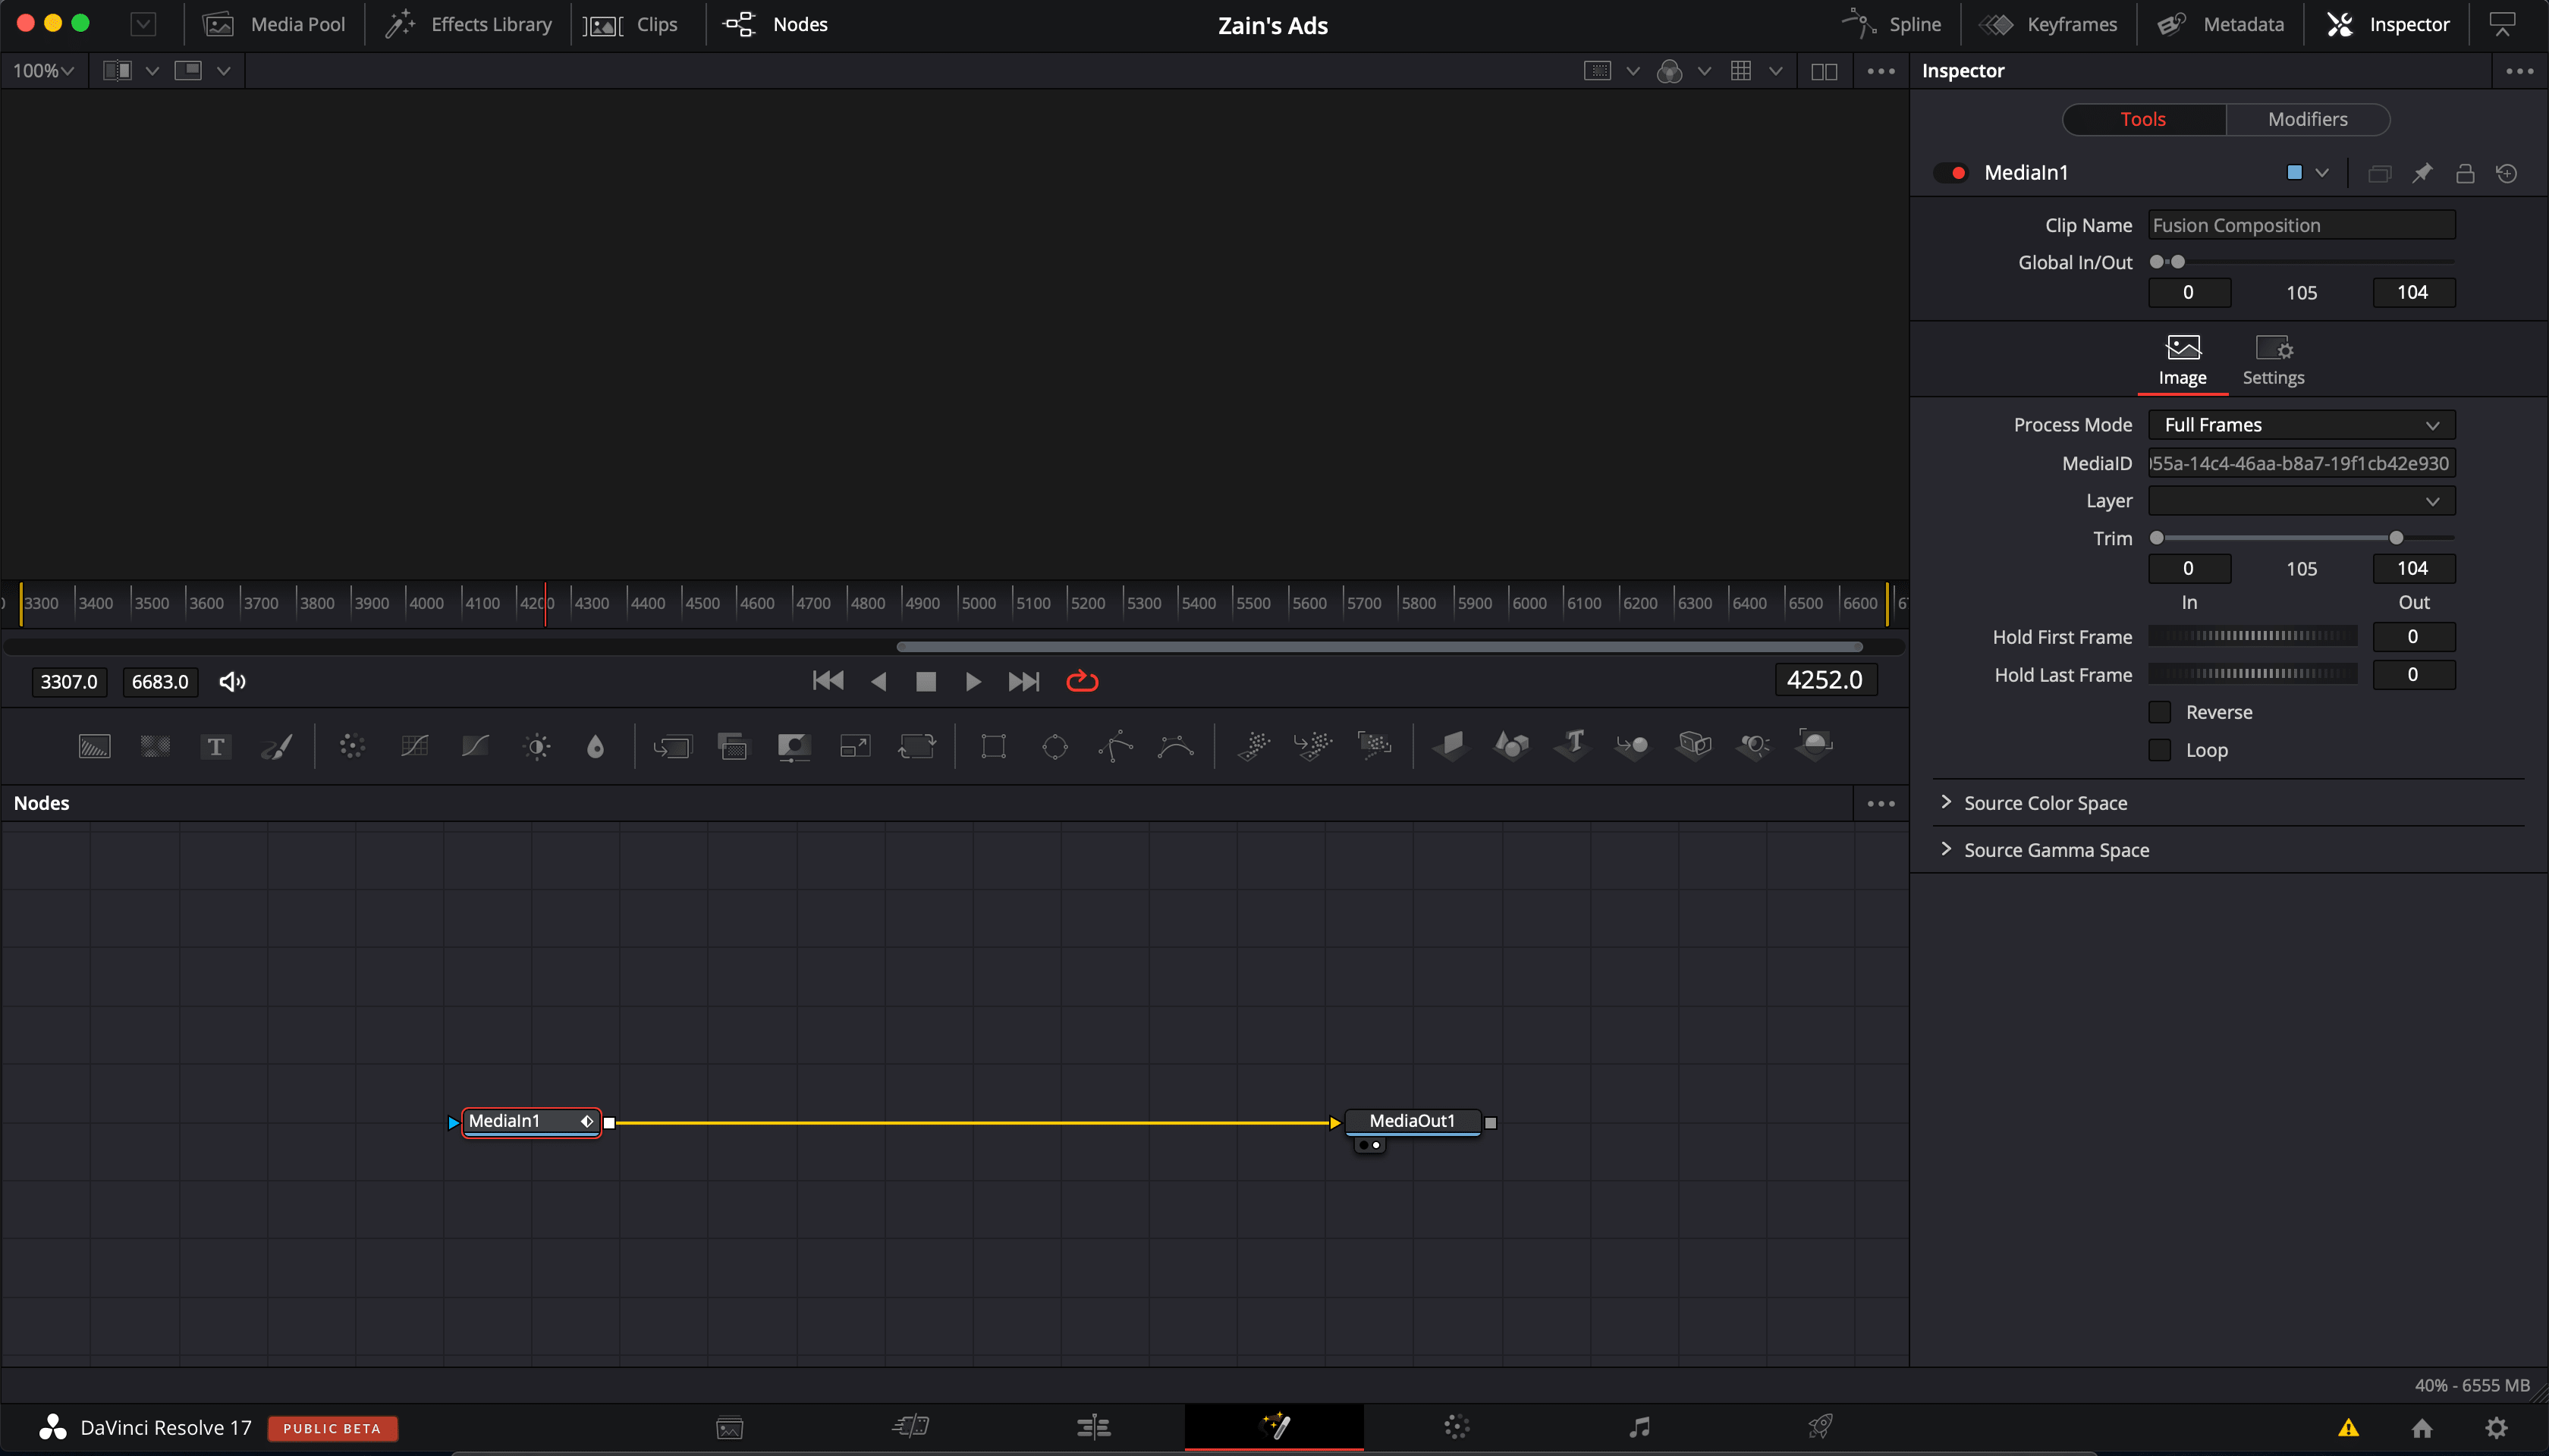Image resolution: width=2549 pixels, height=1456 pixels.
Task: Select the Particle system icon
Action: click(1253, 744)
